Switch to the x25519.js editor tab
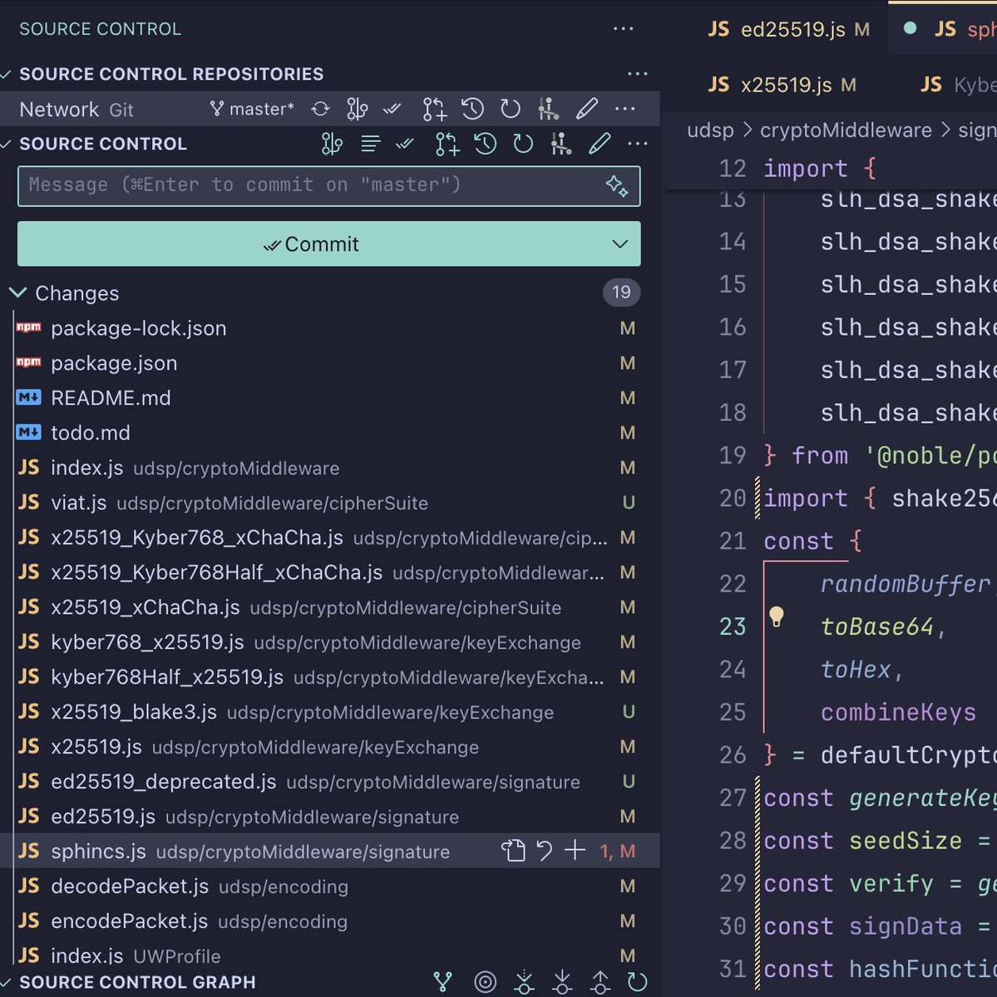Screen dimensions: 997x997 coord(782,85)
